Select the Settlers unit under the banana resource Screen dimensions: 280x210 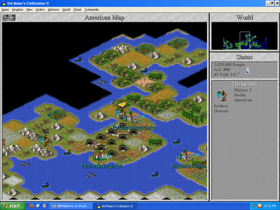point(121,113)
